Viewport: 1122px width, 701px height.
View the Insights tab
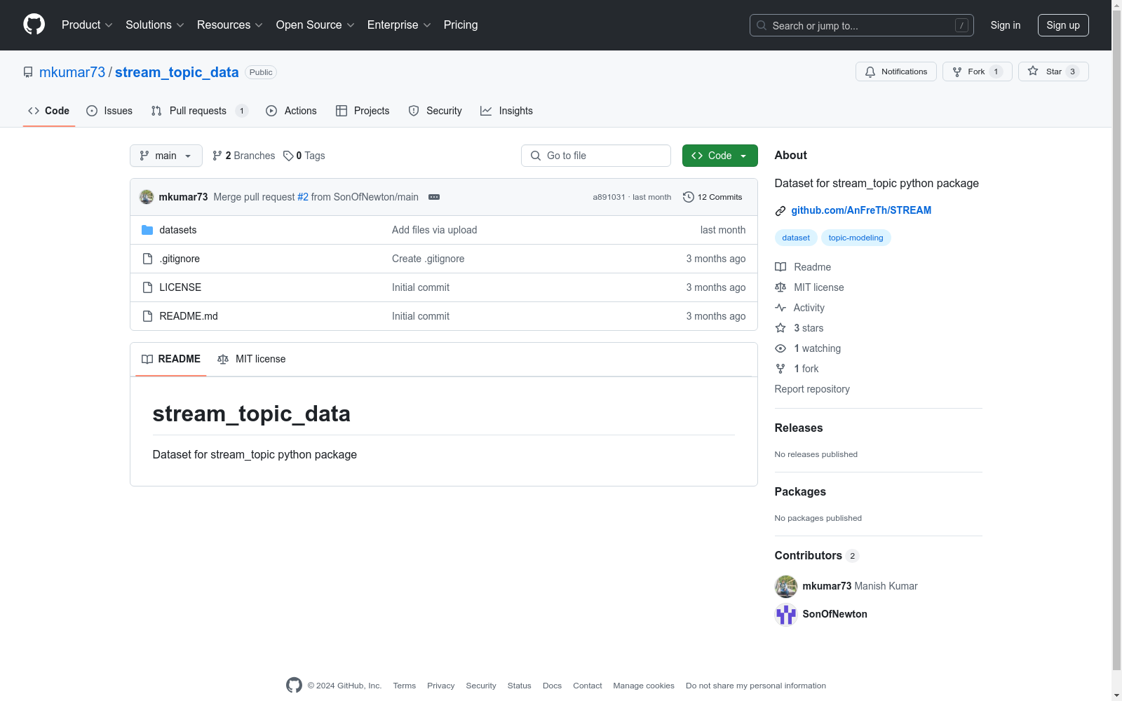click(506, 111)
